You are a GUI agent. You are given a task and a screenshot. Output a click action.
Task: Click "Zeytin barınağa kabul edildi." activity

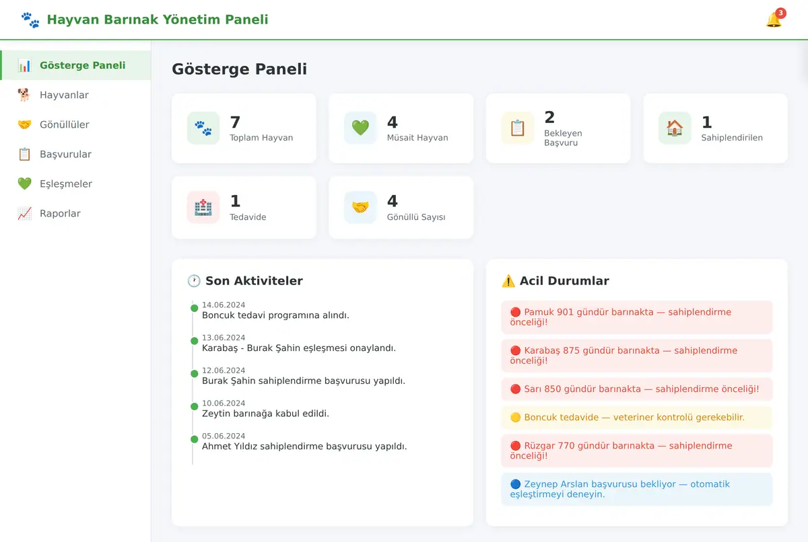[265, 413]
